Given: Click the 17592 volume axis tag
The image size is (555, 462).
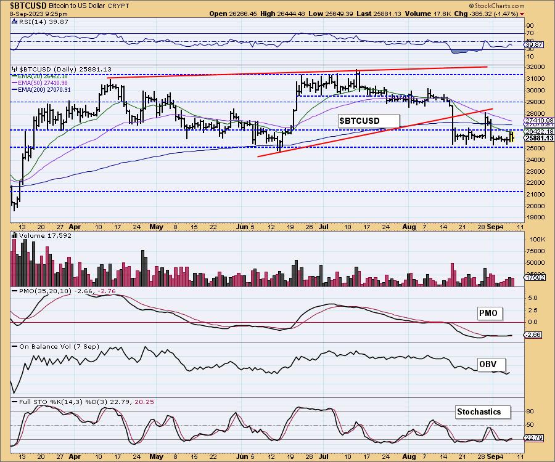Looking at the screenshot, I should coord(534,277).
